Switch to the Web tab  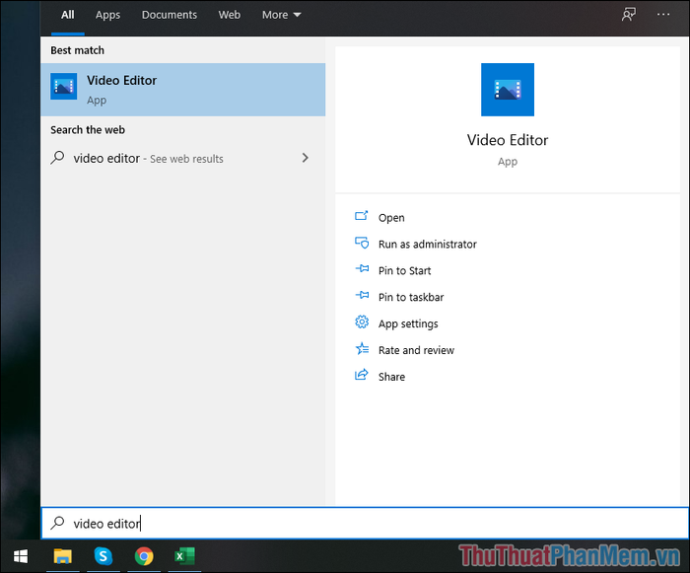pyautogui.click(x=230, y=15)
